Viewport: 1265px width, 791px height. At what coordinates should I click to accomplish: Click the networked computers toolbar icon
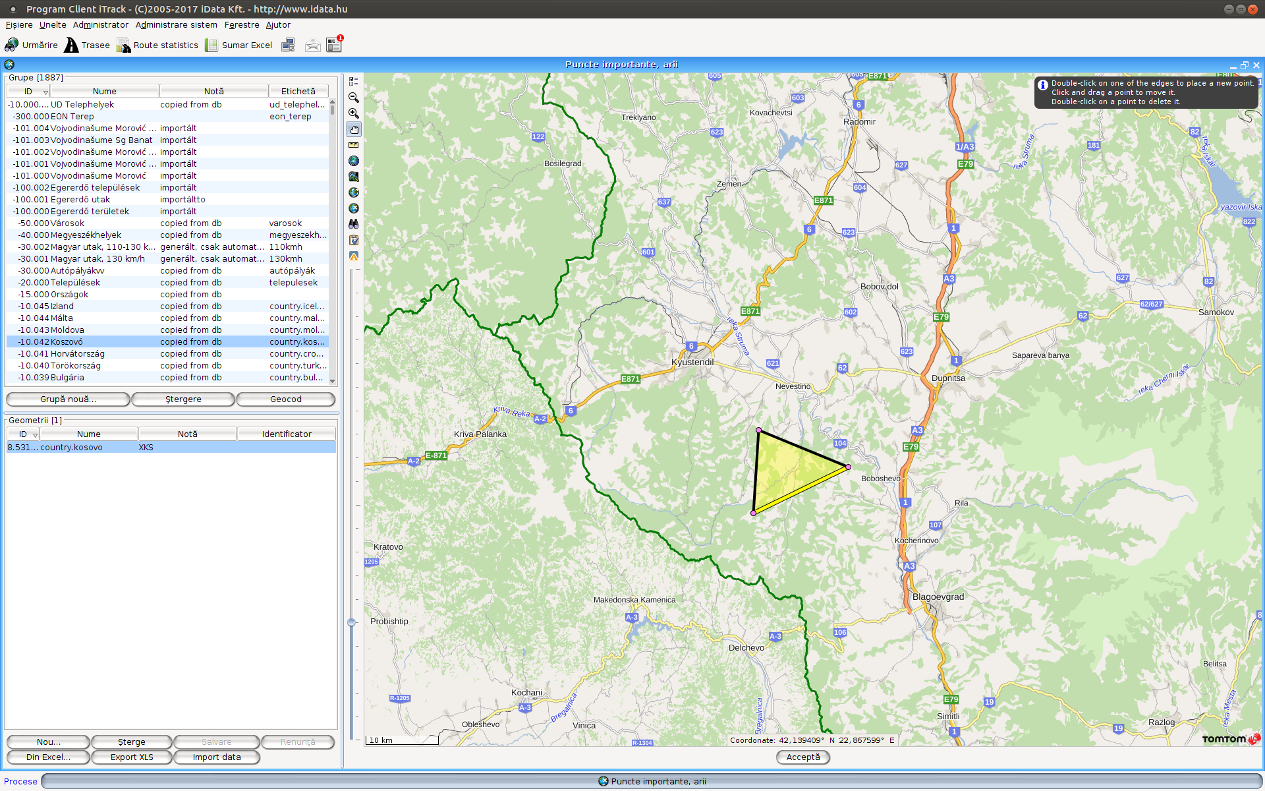pyautogui.click(x=288, y=45)
